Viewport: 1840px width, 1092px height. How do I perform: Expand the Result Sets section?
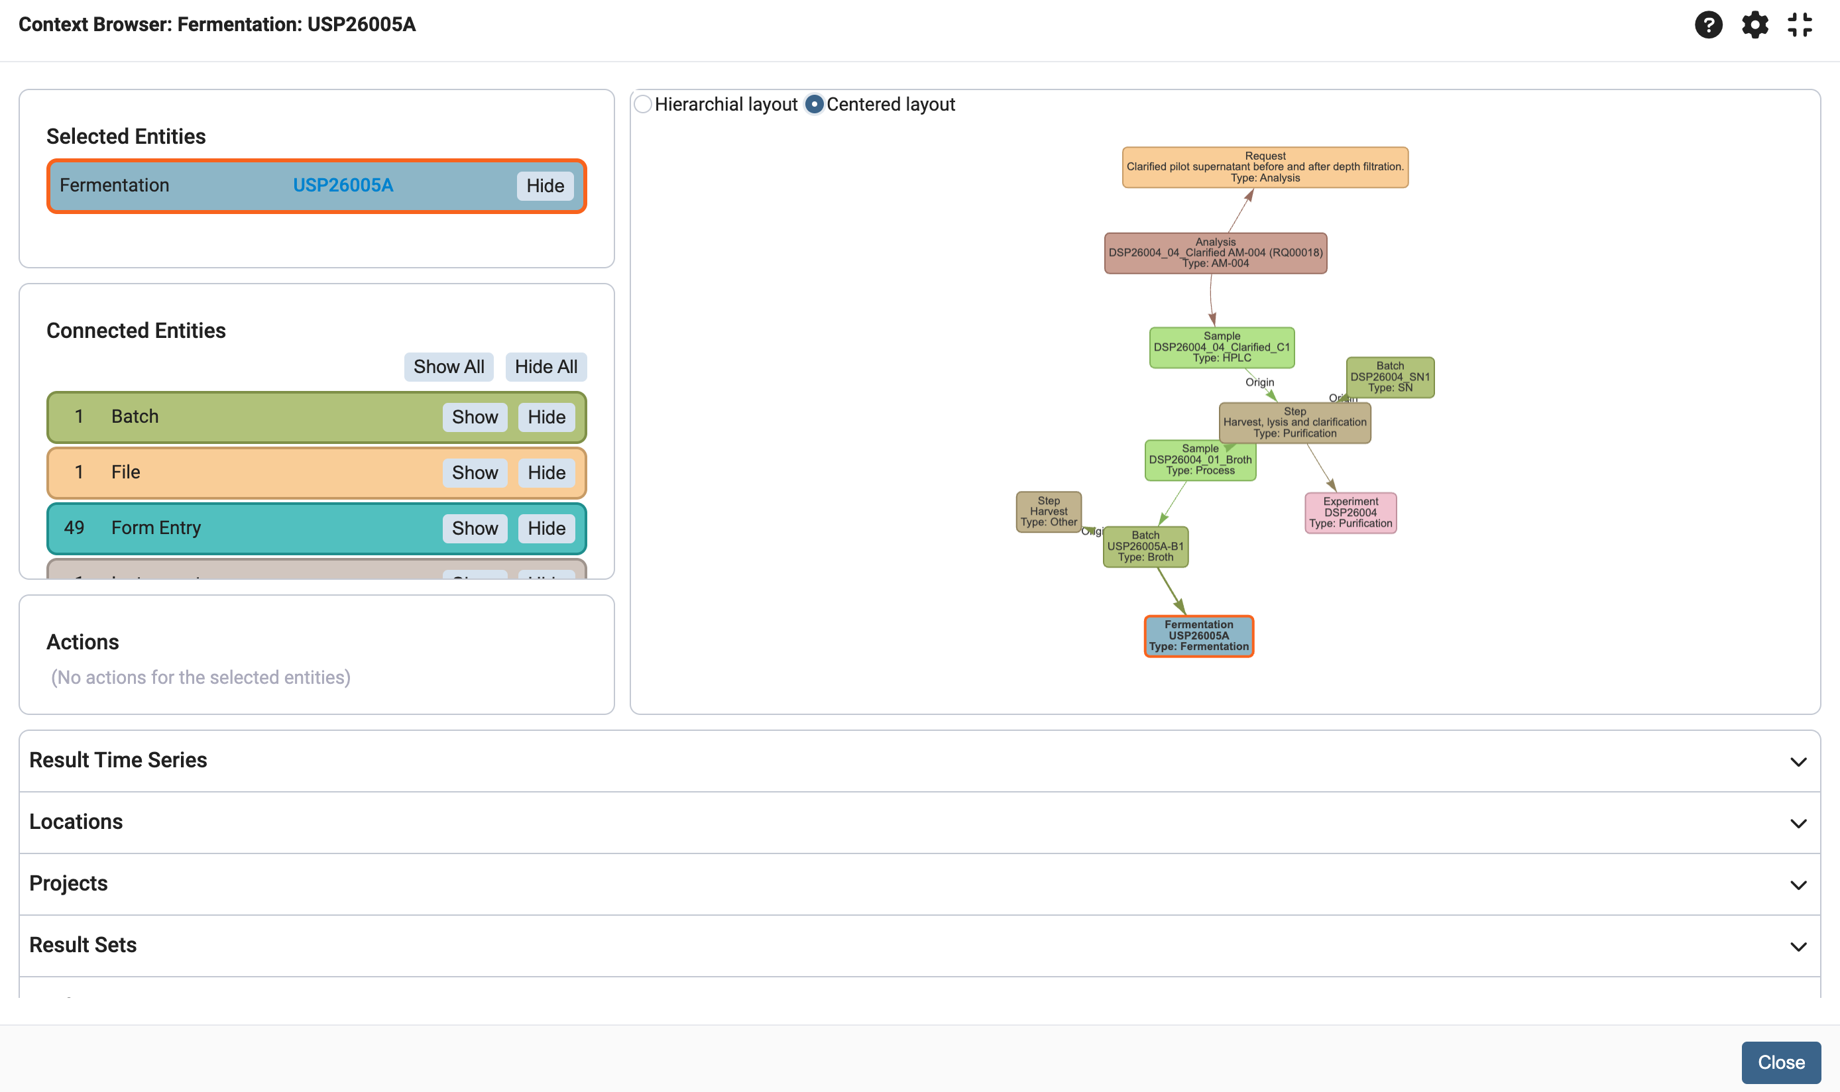(920, 946)
